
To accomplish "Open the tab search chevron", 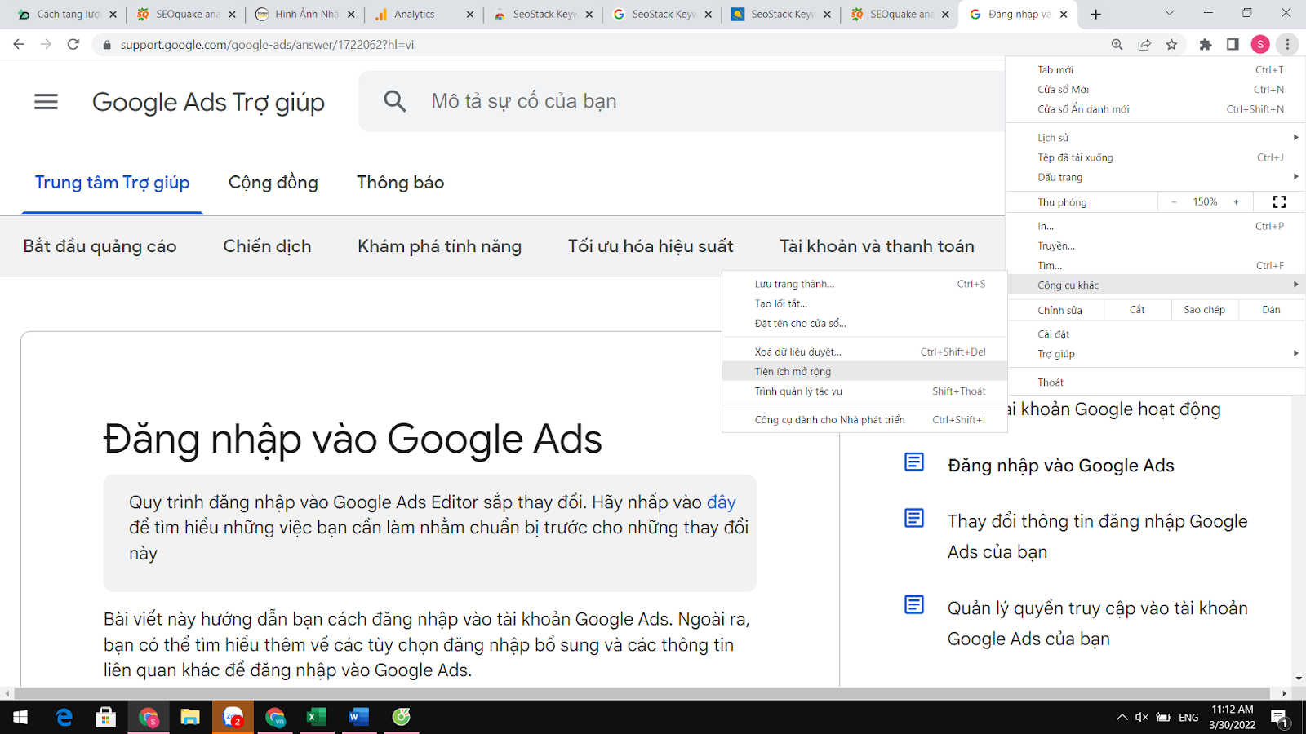I will 1169,13.
